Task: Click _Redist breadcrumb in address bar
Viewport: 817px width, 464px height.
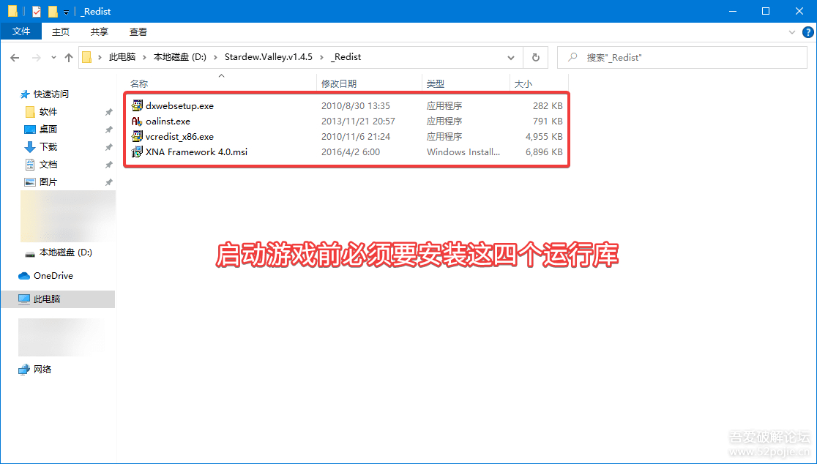Action: click(x=346, y=57)
